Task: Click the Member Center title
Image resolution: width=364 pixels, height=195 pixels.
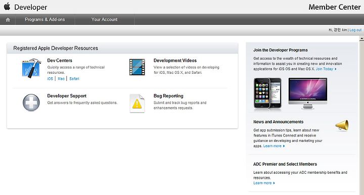Action: pyautogui.click(x=335, y=7)
